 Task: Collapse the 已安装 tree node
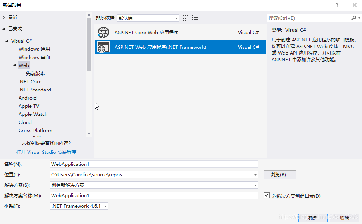pos(4,29)
